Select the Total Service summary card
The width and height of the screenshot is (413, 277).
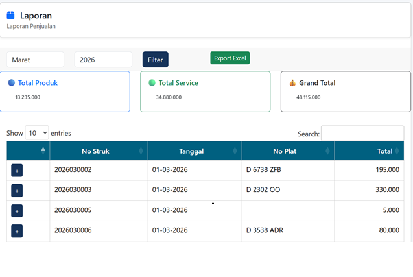pos(205,91)
